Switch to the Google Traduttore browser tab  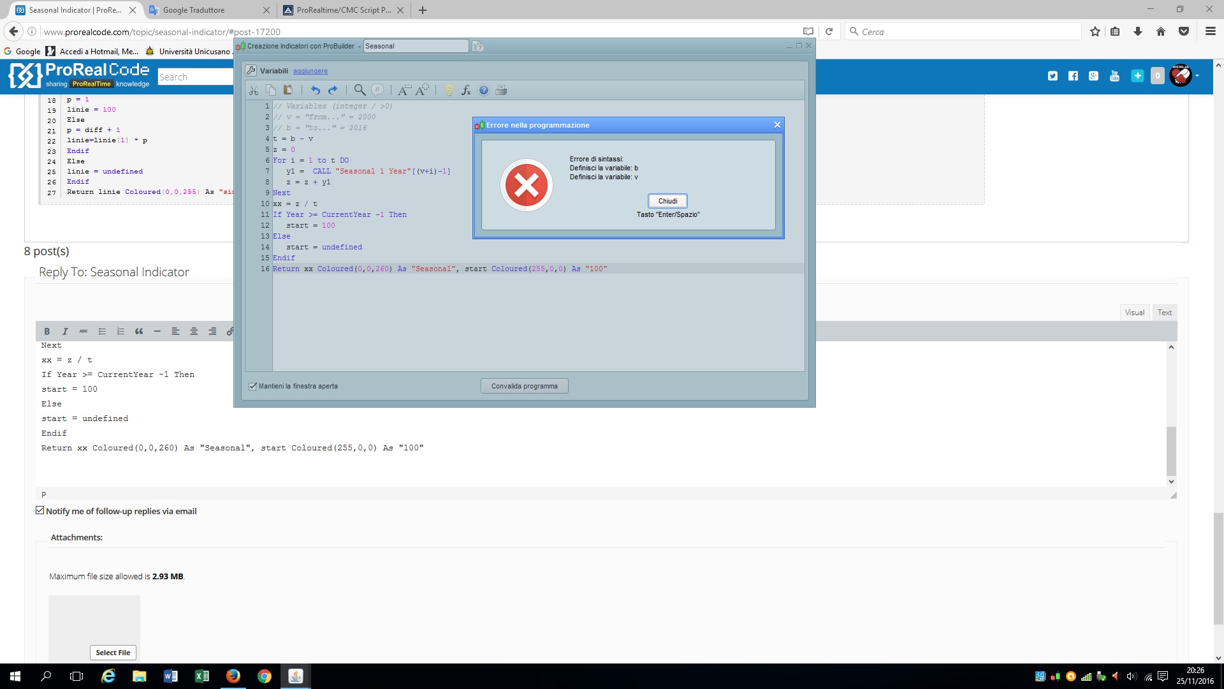pyautogui.click(x=194, y=10)
